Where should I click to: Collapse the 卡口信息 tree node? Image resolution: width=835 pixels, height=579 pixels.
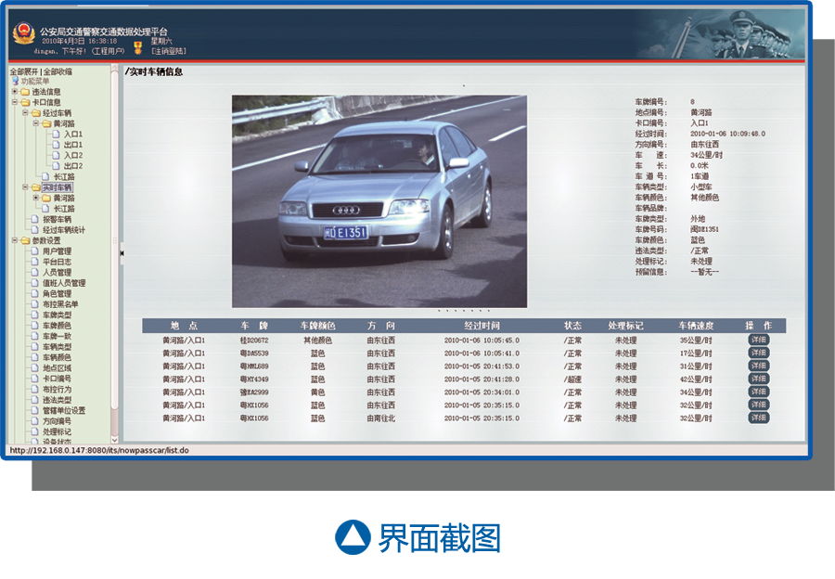pyautogui.click(x=14, y=102)
